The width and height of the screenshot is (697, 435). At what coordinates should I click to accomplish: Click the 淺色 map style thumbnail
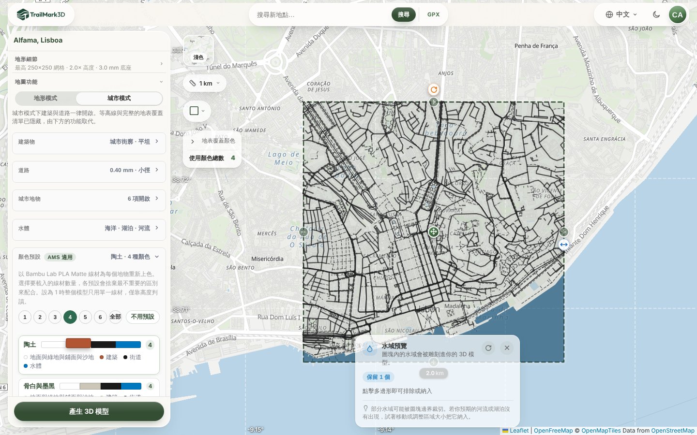198,50
